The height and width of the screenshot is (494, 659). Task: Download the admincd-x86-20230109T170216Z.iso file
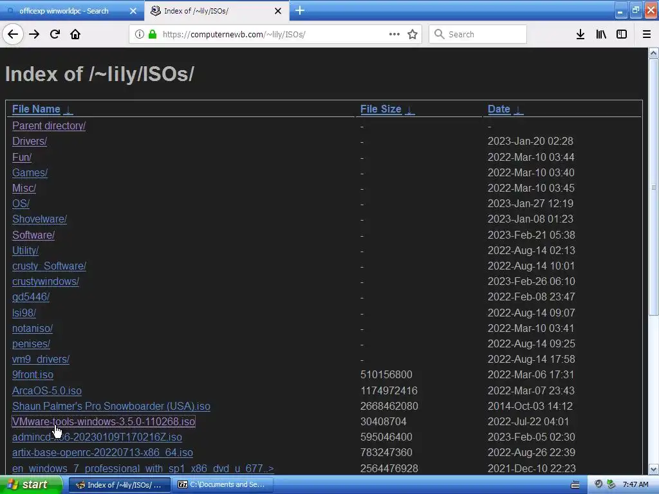click(97, 437)
